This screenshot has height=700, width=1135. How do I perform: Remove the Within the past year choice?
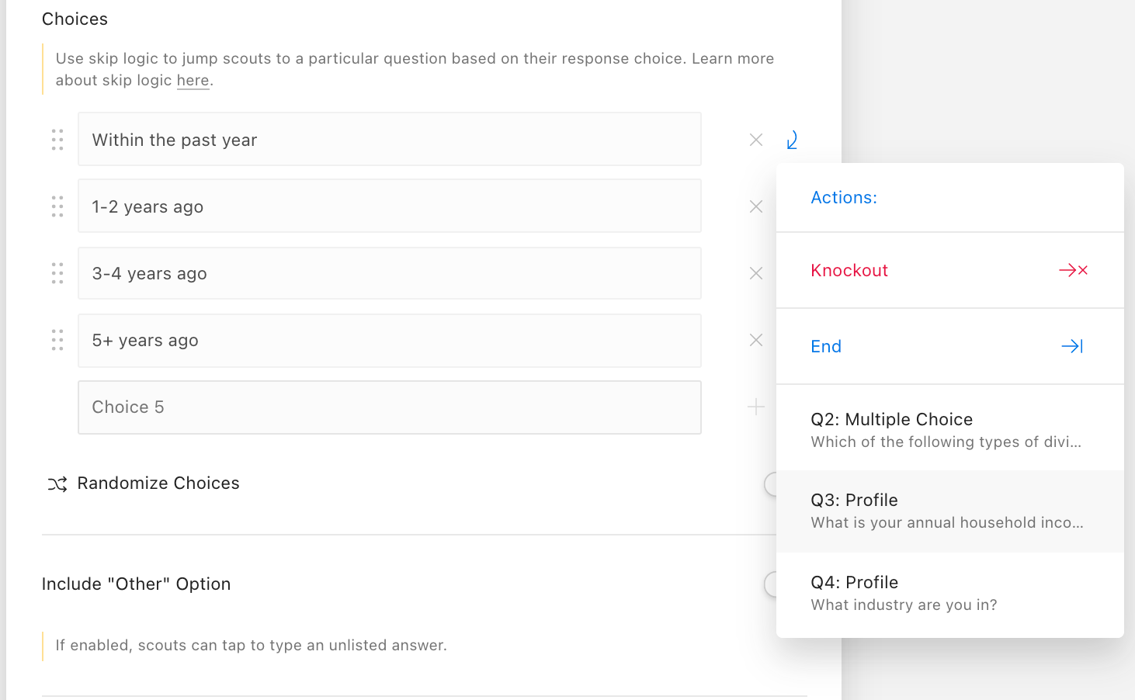tap(756, 140)
